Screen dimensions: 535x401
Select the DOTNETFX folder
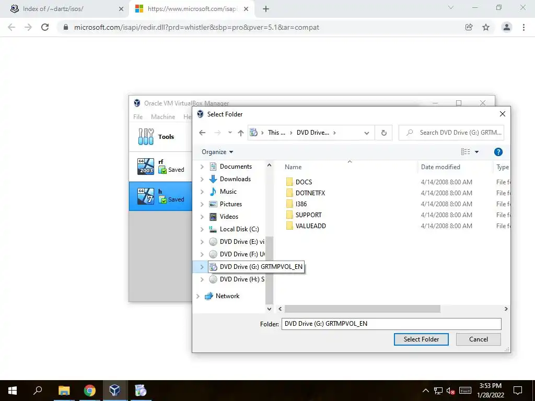(x=310, y=193)
